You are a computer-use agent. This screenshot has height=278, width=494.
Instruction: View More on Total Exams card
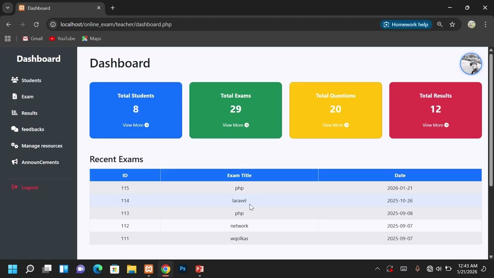click(236, 125)
